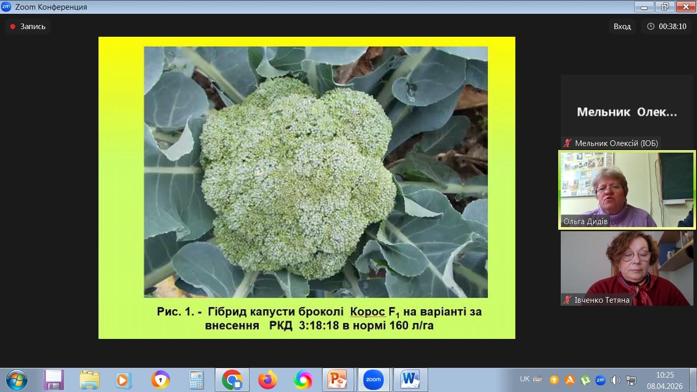The image size is (697, 392).
Task: Click the Zoom icon in system tray
Action: (x=601, y=380)
